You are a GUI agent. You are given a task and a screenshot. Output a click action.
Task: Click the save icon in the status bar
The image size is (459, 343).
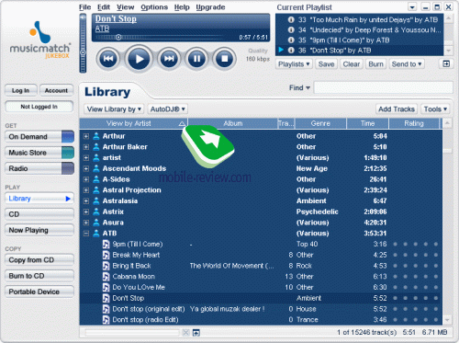[x=196, y=333]
